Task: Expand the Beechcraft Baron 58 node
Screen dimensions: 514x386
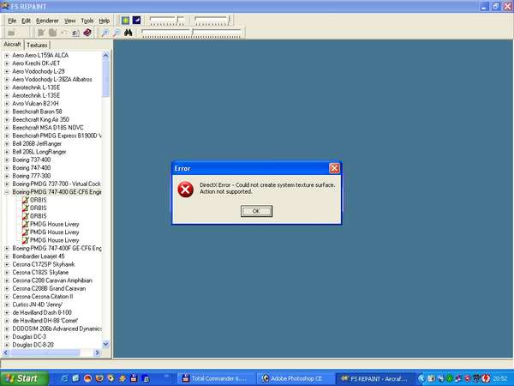Action: click(7, 112)
